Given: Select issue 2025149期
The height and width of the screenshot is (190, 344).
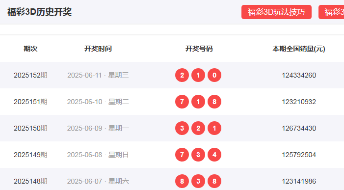Looking at the screenshot, I should [x=30, y=155].
